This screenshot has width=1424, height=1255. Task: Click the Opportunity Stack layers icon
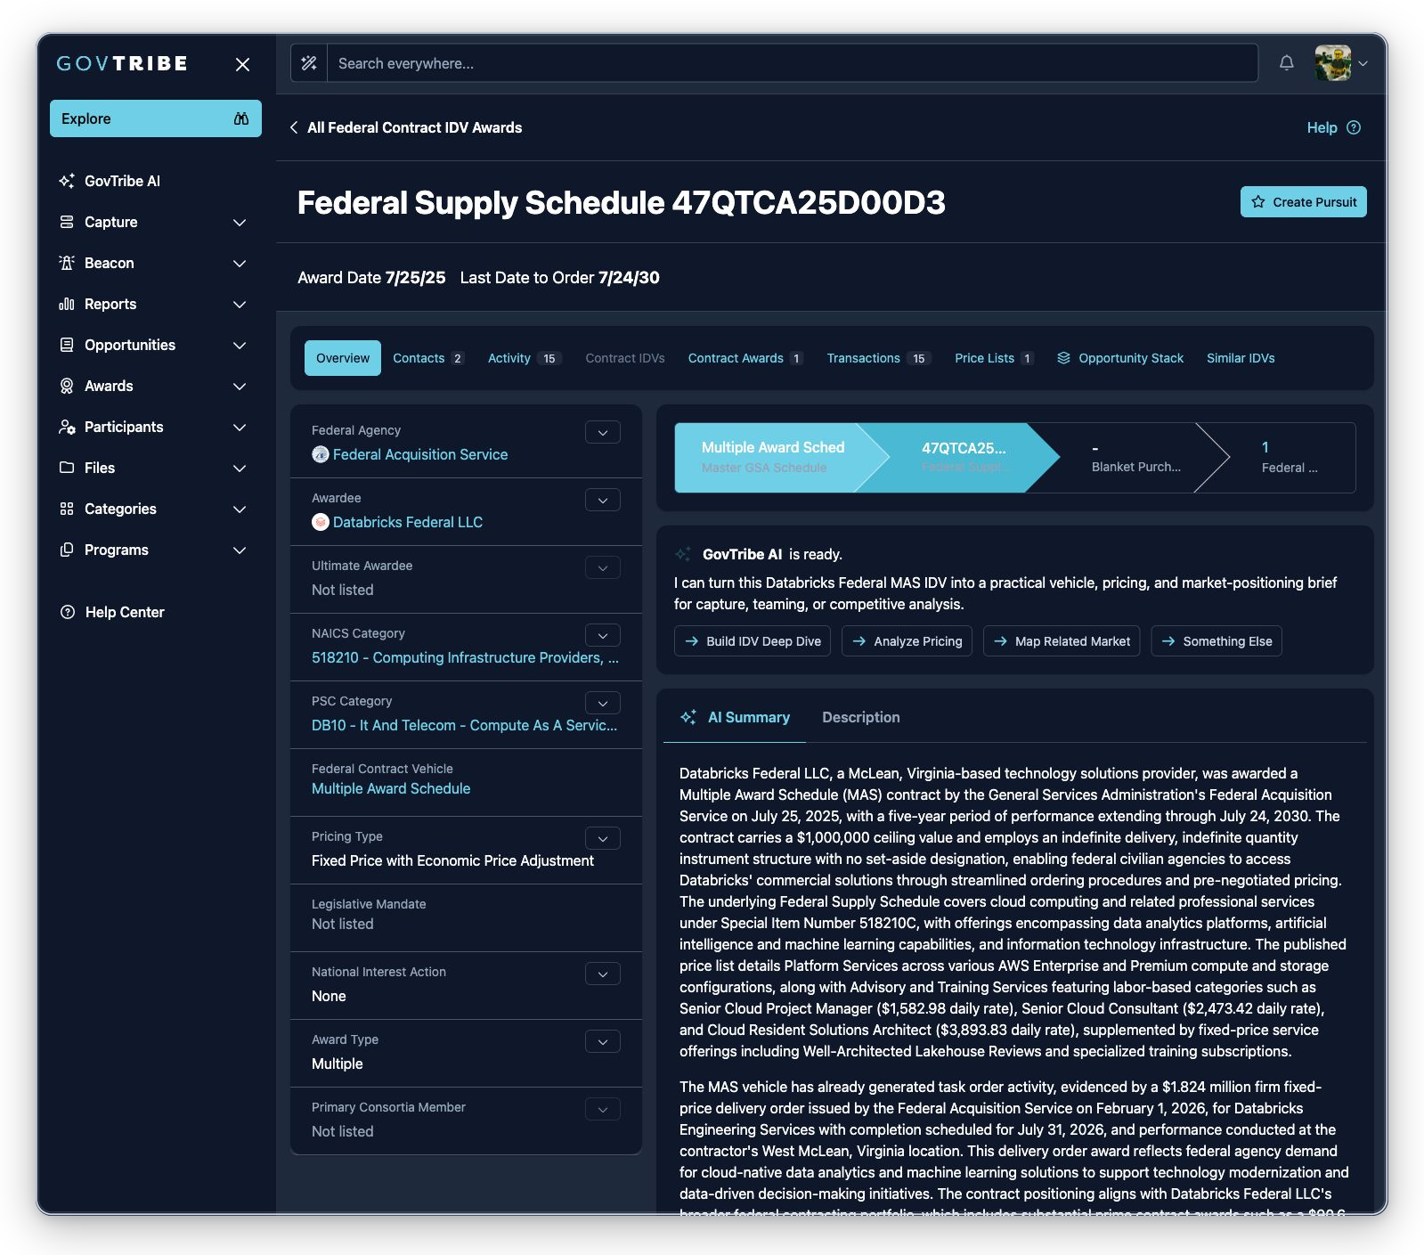click(x=1063, y=358)
